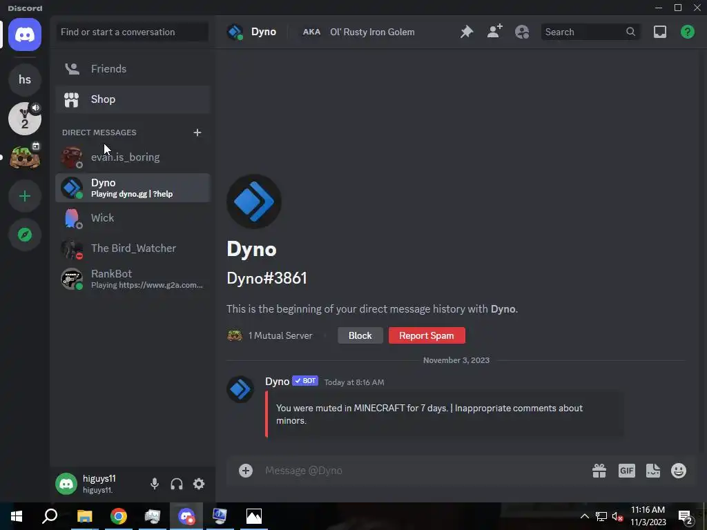Add friends to DM icon
The image size is (707, 530).
pos(494,32)
